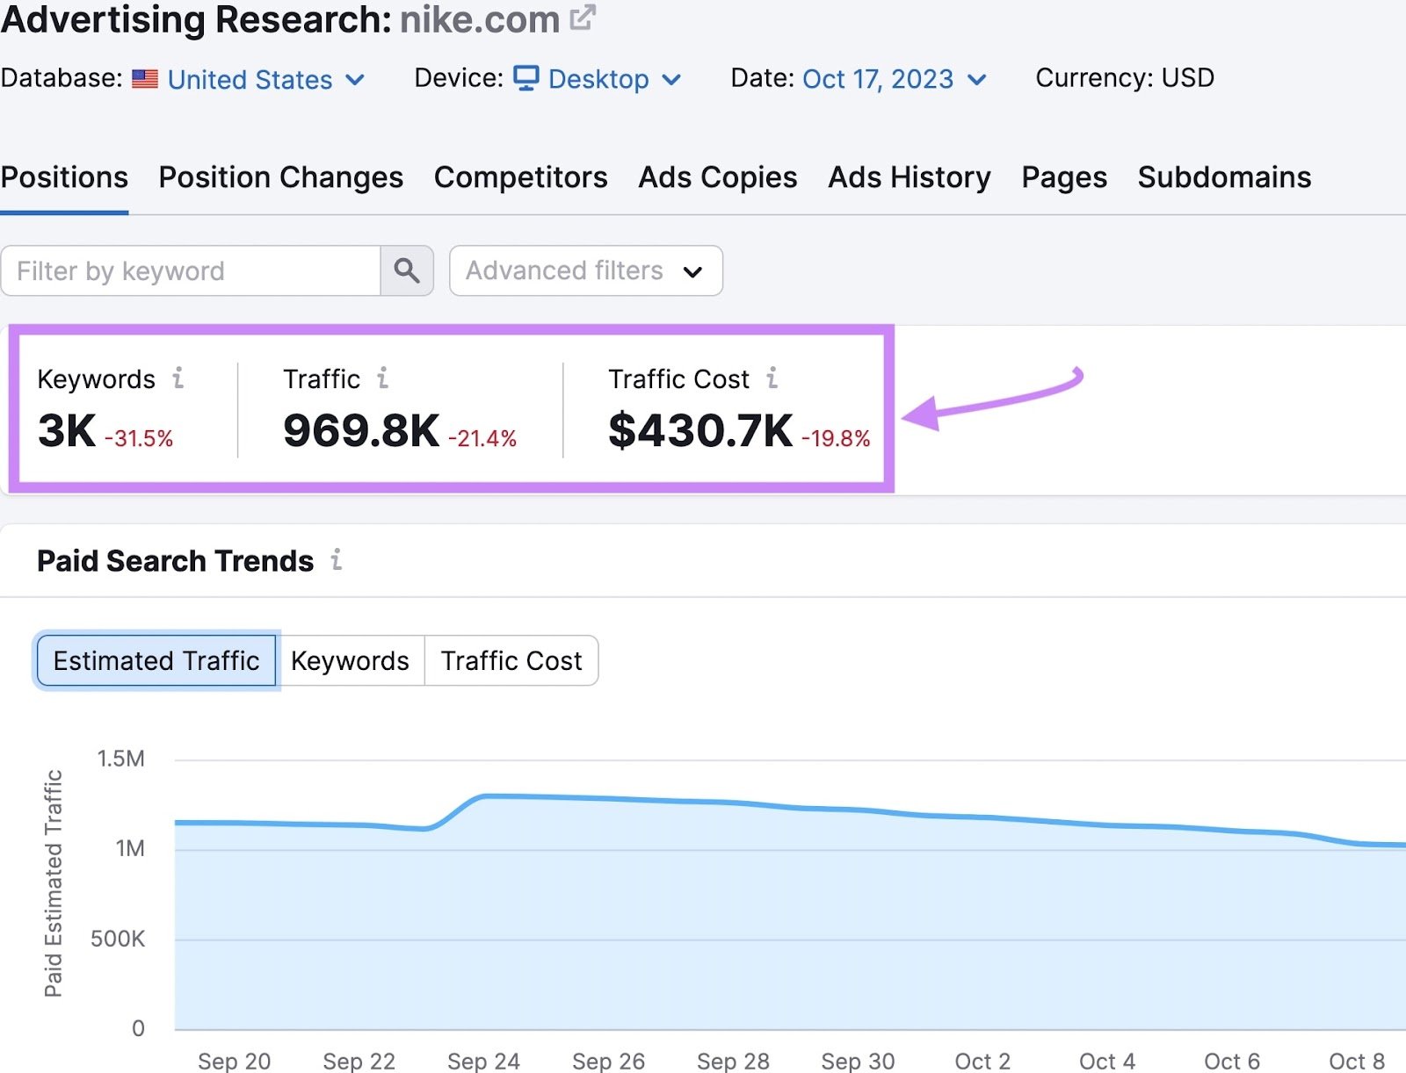
Task: Click the United States flag icon
Action: 146,79
